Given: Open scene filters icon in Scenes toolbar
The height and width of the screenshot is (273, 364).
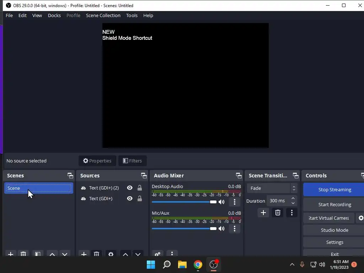Looking at the screenshot, I should [38, 254].
